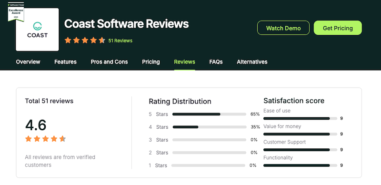Click the Ease of use label
The height and width of the screenshot is (185, 381).
[x=277, y=111]
